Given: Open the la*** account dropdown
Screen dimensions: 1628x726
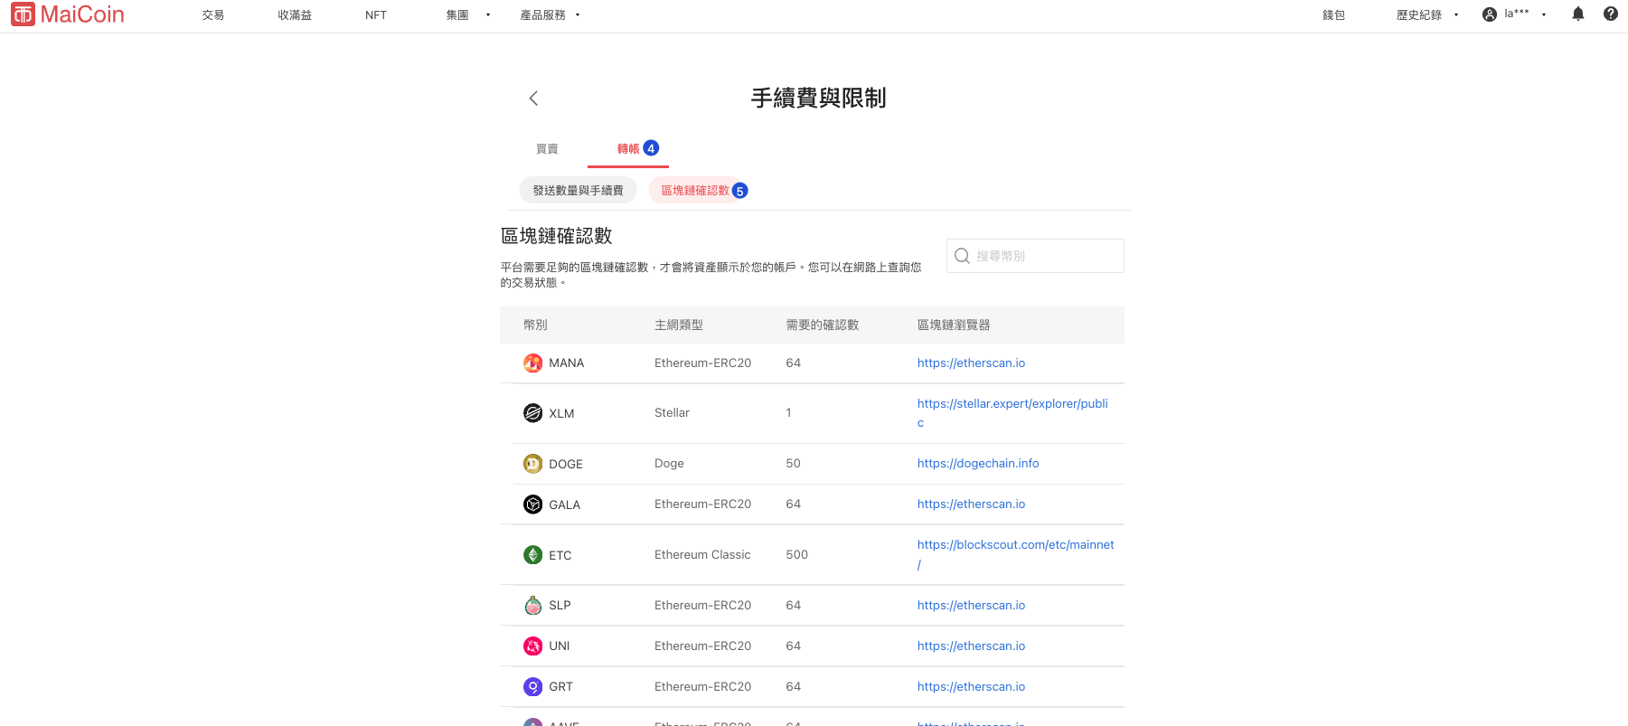Looking at the screenshot, I should (x=1526, y=14).
